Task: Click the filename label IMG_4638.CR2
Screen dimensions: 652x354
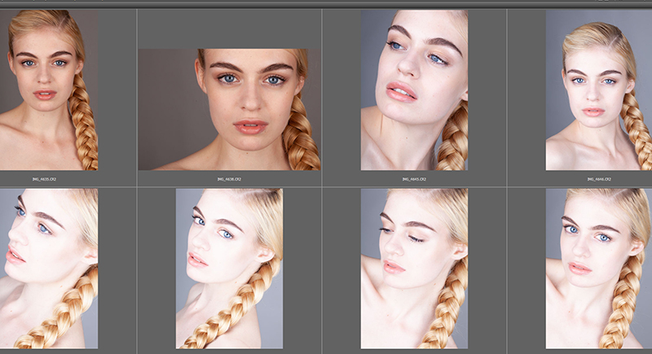Action: point(230,179)
